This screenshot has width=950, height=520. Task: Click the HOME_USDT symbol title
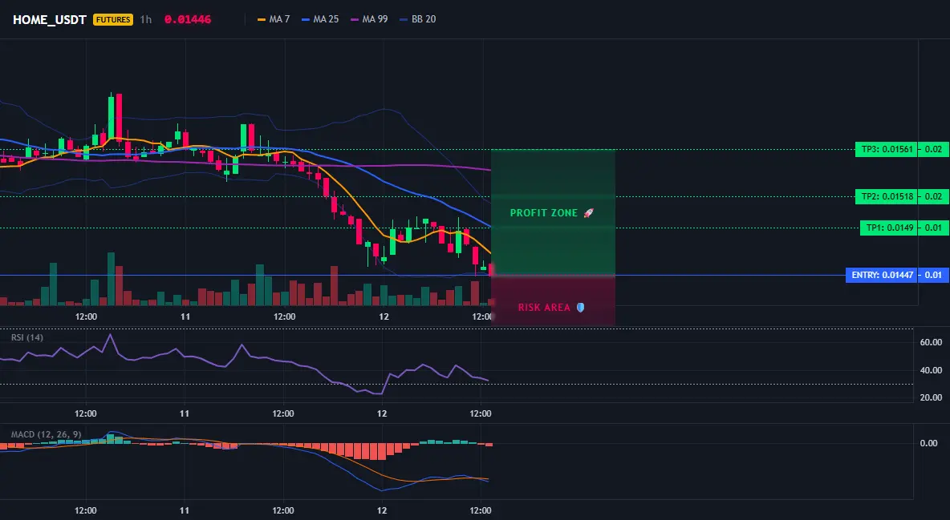(50, 19)
